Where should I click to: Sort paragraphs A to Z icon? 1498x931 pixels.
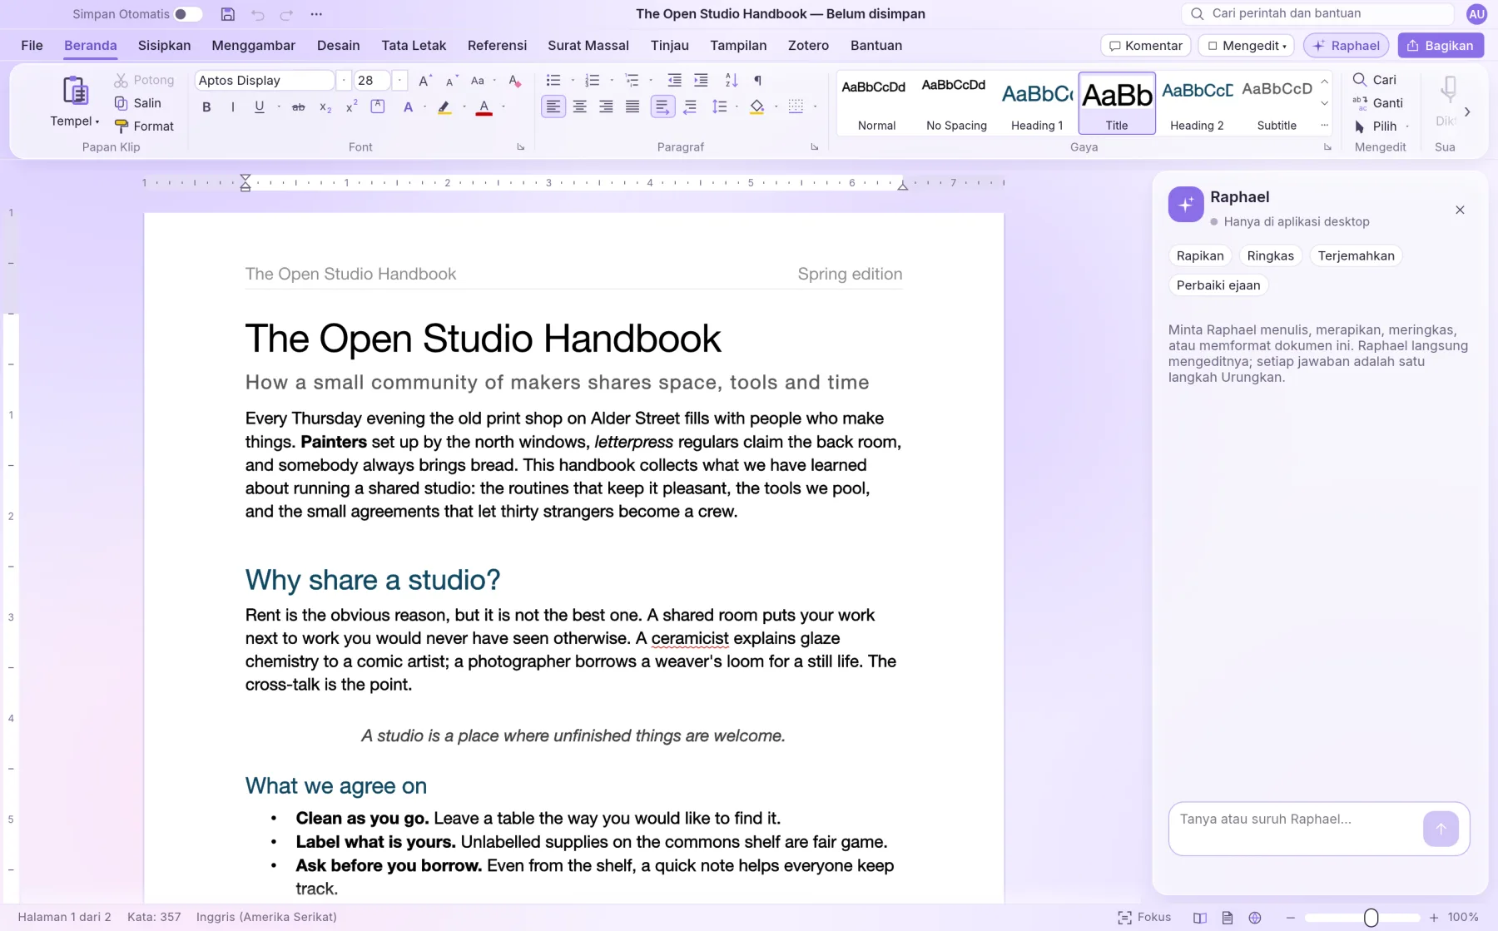pos(731,81)
